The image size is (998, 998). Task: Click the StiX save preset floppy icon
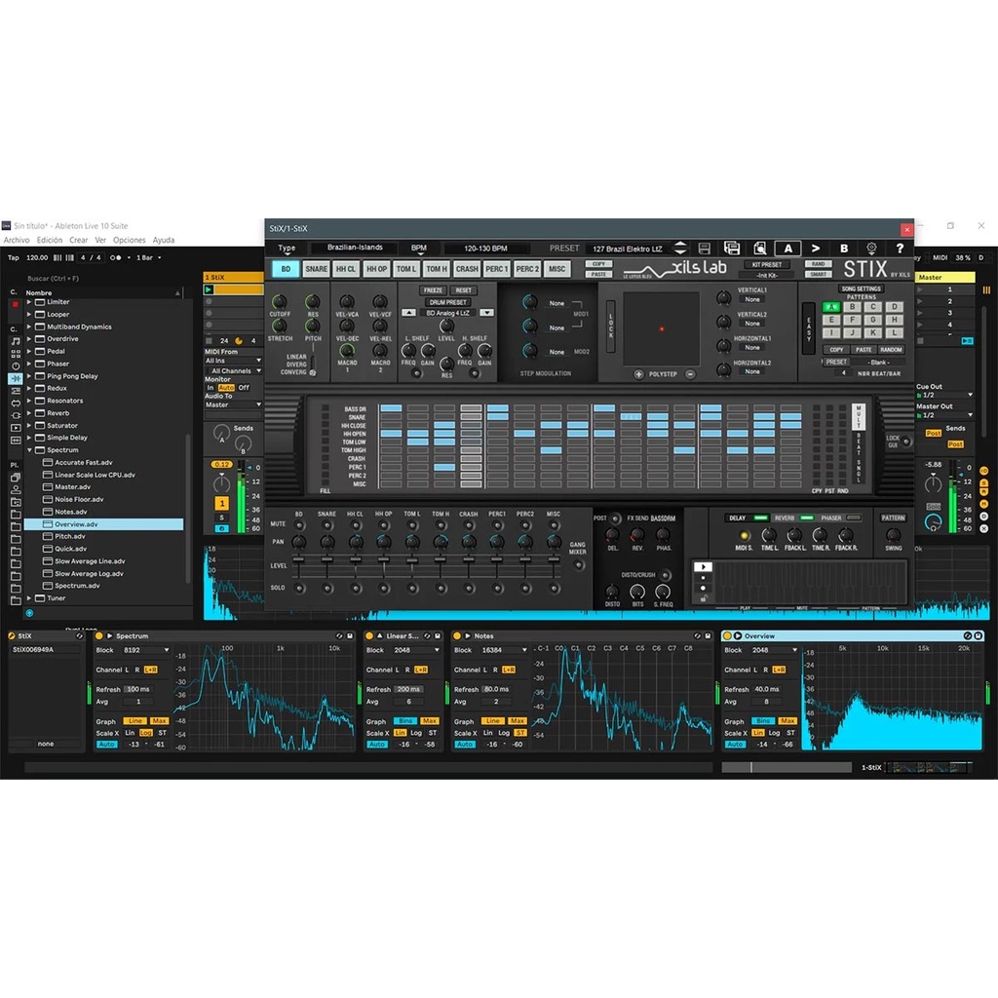pyautogui.click(x=704, y=249)
